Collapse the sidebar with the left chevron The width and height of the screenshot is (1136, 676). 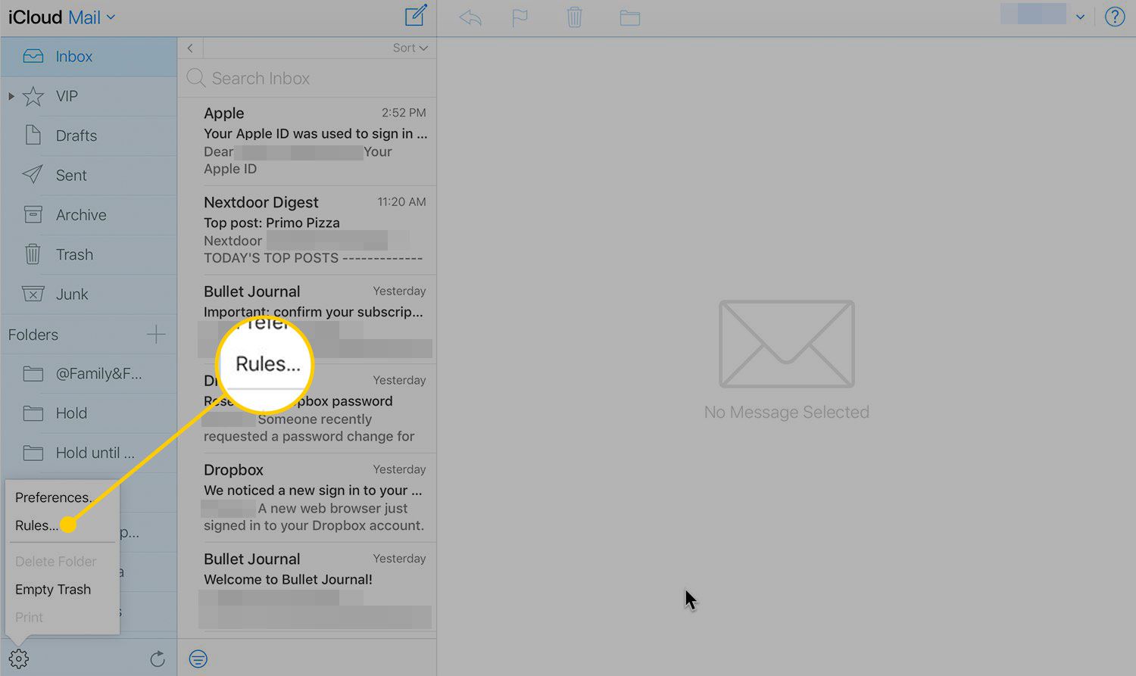click(x=190, y=48)
